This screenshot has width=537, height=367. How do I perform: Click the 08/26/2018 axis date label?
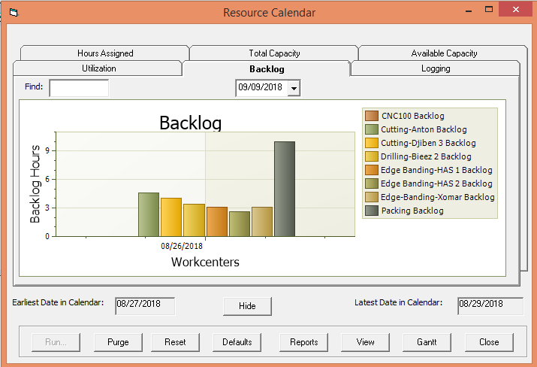pos(182,246)
